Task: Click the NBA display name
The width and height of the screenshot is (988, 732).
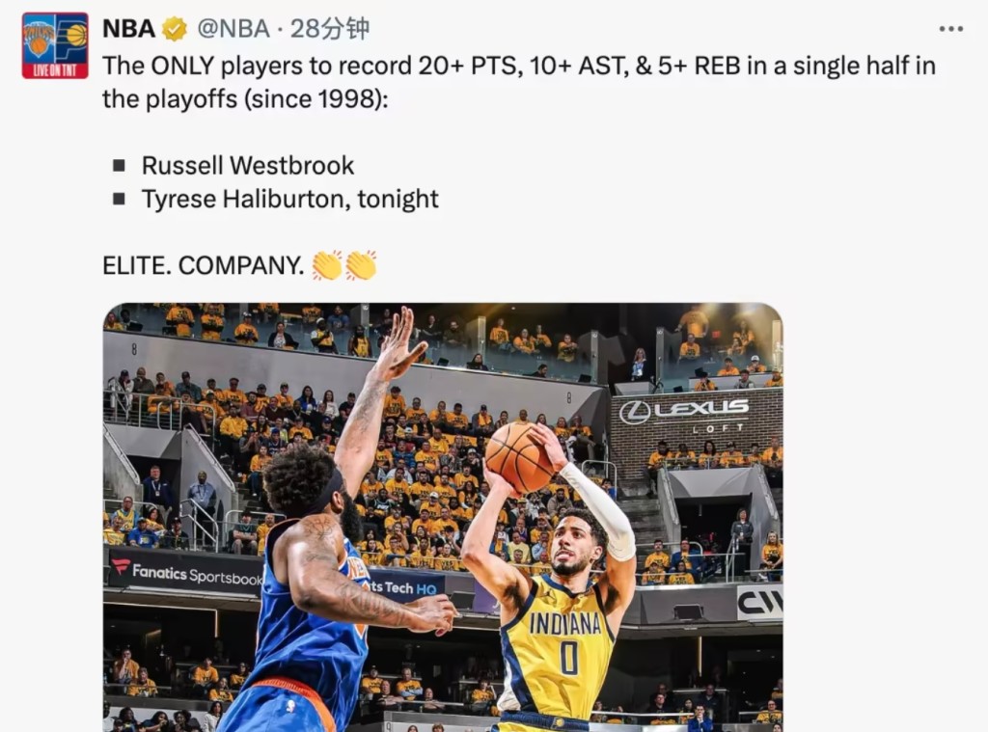Action: 128,29
